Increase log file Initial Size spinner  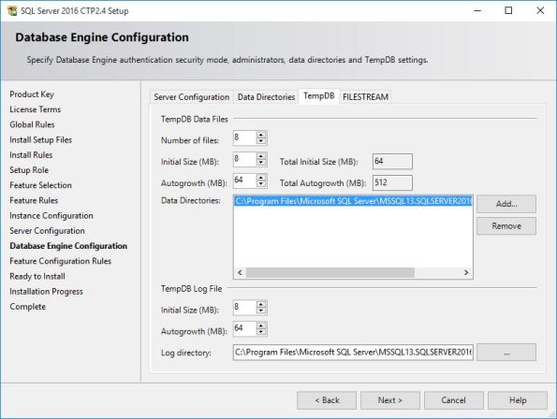tap(261, 304)
